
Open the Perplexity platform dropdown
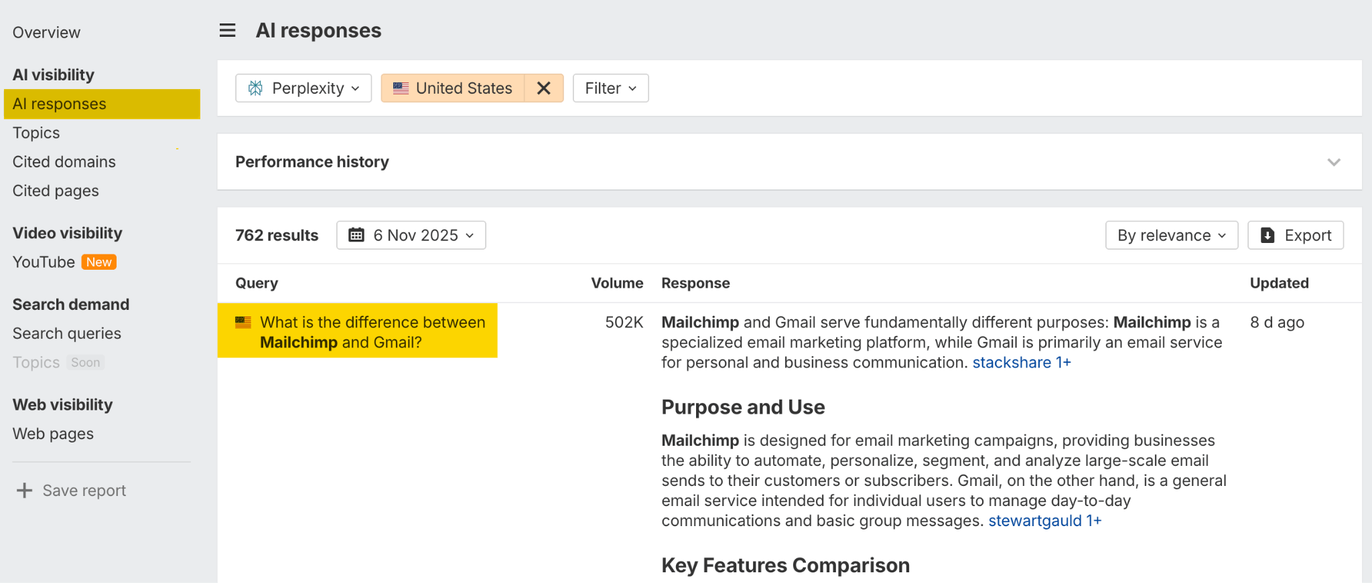(x=303, y=88)
